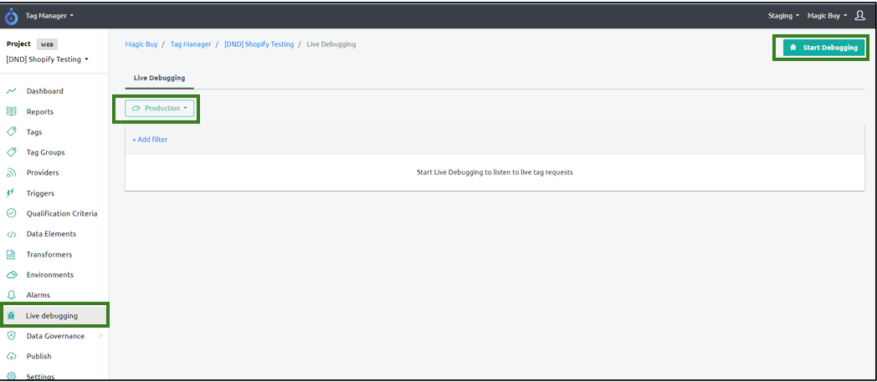This screenshot has width=877, height=382.
Task: Click the Alarms bell icon
Action: click(x=11, y=295)
